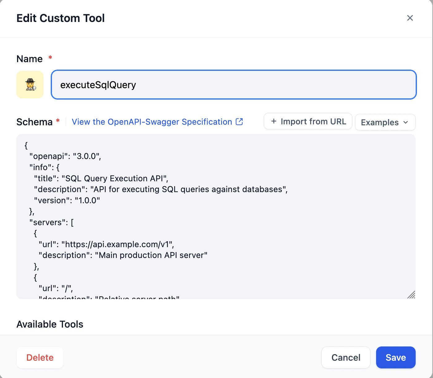Save the custom tool changes

tap(396, 358)
